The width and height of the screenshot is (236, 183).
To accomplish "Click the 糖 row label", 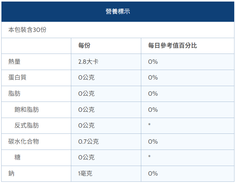I will pyautogui.click(x=18, y=157).
